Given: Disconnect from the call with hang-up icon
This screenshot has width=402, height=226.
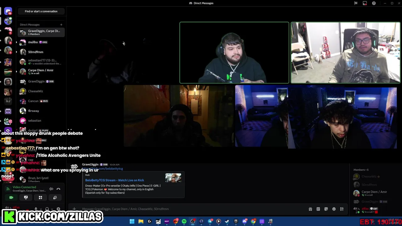Looking at the screenshot, I should tap(58, 189).
